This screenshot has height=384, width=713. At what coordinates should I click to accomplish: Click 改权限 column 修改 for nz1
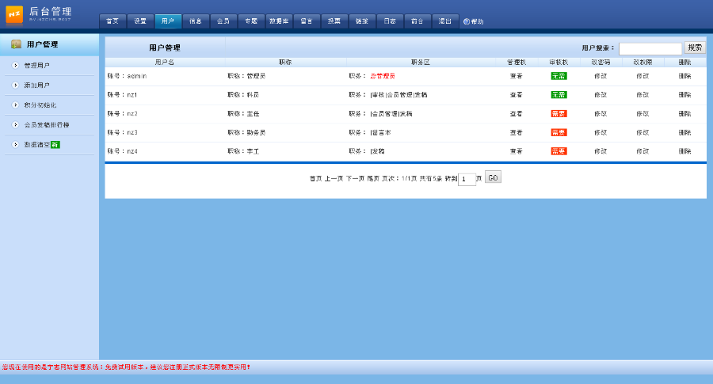[x=642, y=94]
